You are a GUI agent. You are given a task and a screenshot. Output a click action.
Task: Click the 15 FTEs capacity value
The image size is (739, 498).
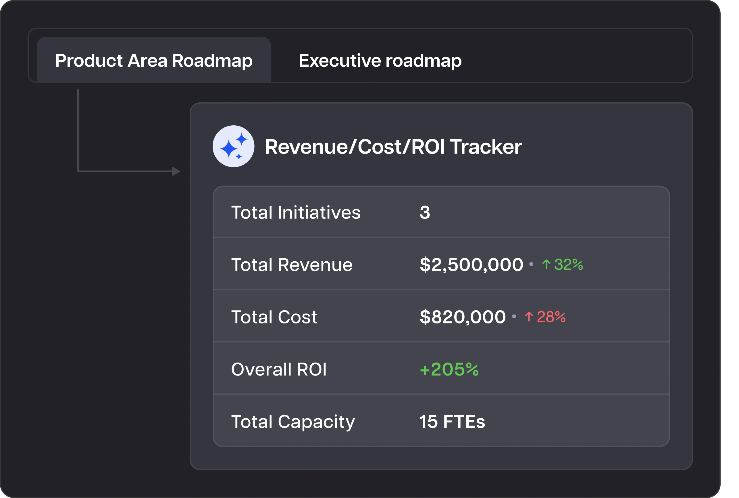(x=452, y=422)
